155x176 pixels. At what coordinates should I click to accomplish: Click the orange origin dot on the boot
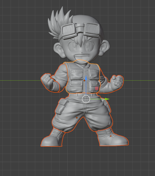point(111,136)
